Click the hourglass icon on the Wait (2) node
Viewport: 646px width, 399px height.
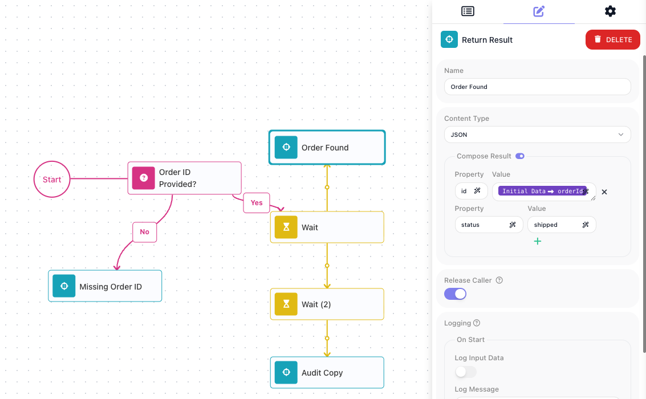tap(286, 304)
